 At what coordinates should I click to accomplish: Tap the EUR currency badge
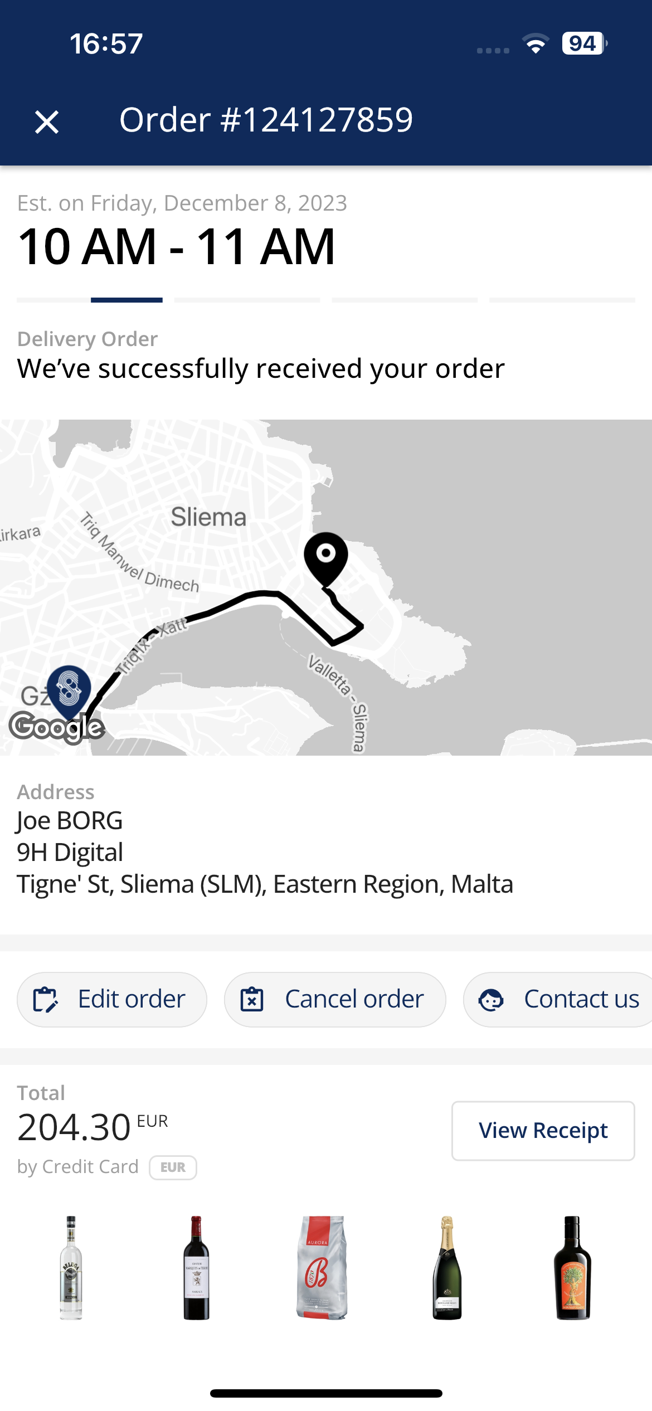point(173,1167)
